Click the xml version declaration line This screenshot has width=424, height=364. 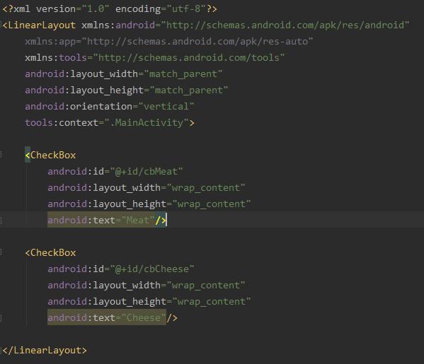click(110, 9)
